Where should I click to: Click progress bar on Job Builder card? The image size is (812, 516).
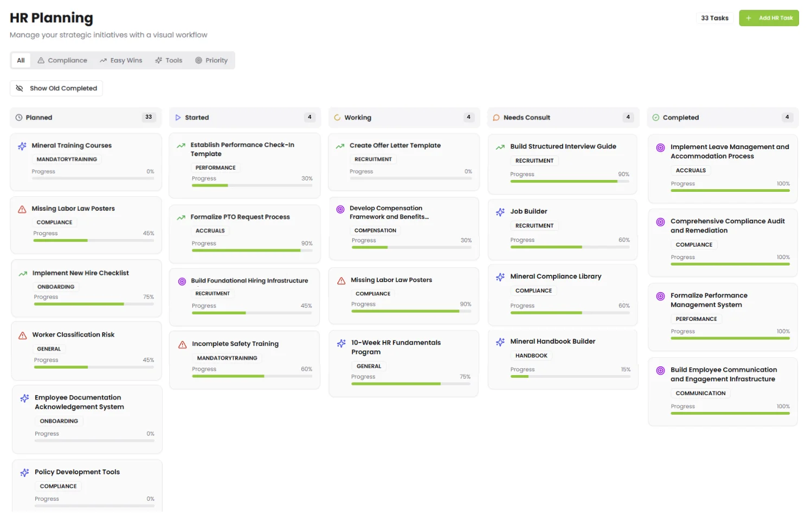[x=570, y=247]
